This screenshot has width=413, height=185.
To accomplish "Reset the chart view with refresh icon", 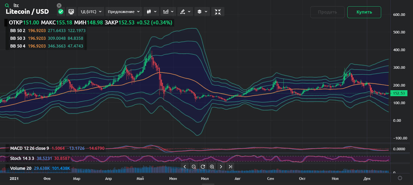I will [203, 167].
